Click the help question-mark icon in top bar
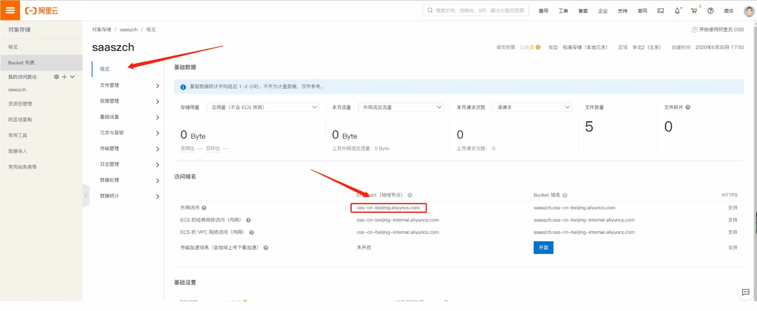Image resolution: width=757 pixels, height=311 pixels. 710,11
